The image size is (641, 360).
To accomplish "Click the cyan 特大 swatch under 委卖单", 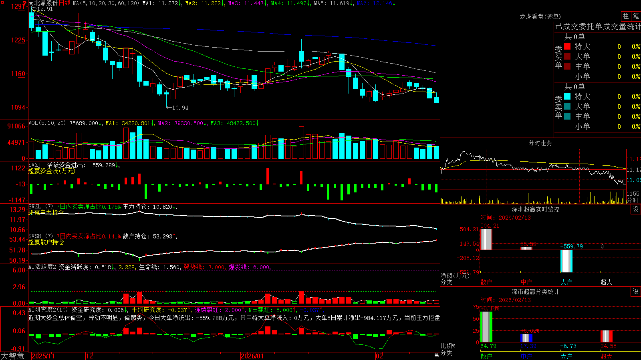I will (567, 96).
